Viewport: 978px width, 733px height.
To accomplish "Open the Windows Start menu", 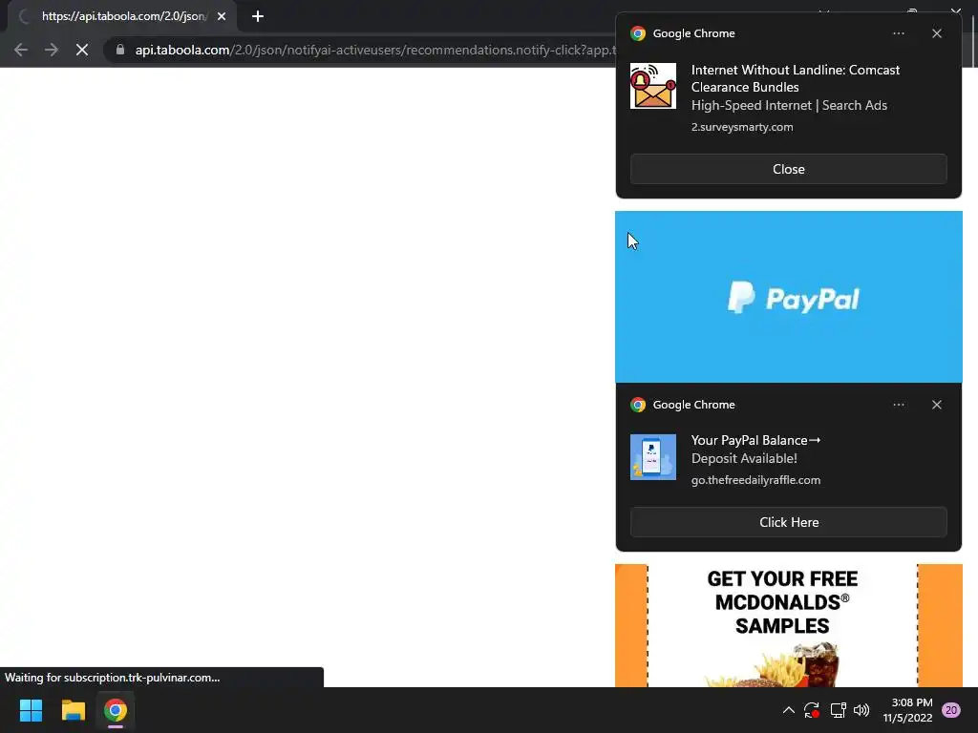I will [31, 710].
